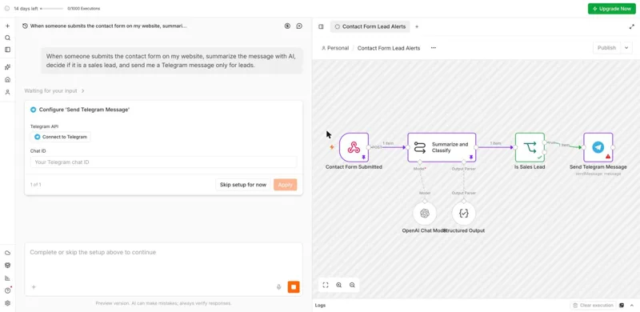Open the sparkle AI icon in left sidebar
Screen dimensions: 640x312
[x=7, y=67]
